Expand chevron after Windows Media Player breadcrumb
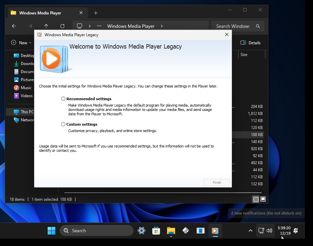 [162, 26]
